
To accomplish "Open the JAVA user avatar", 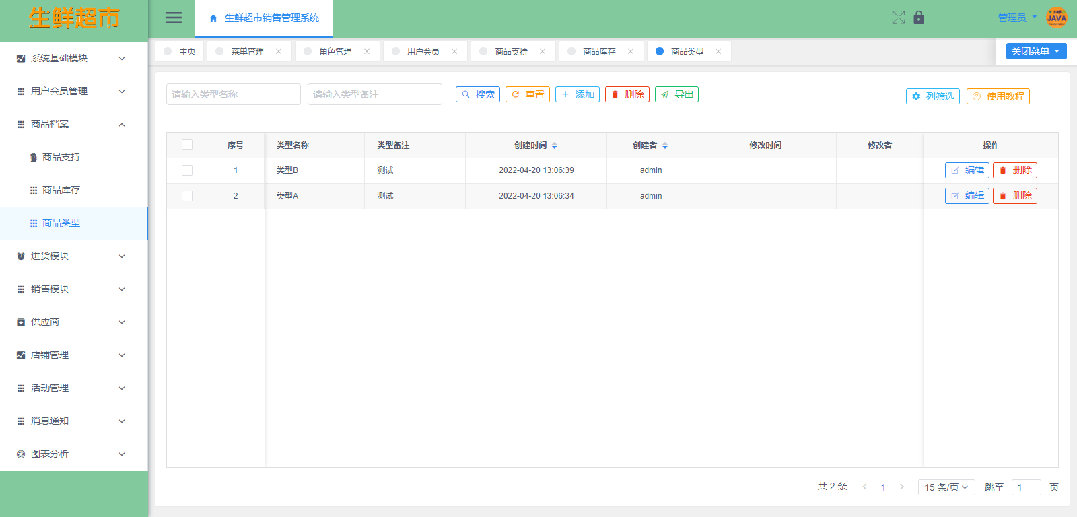I will [1056, 18].
